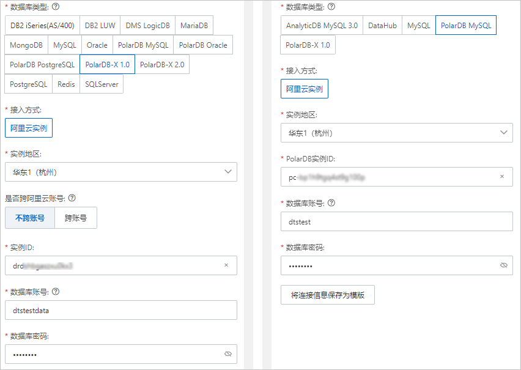The width and height of the screenshot is (521, 370).
Task: Clear the PolarDB实例ID field
Action: point(502,177)
